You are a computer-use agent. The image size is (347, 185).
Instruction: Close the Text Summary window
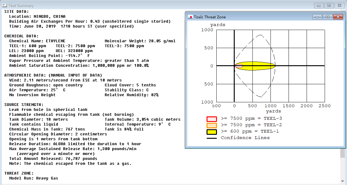point(339,6)
